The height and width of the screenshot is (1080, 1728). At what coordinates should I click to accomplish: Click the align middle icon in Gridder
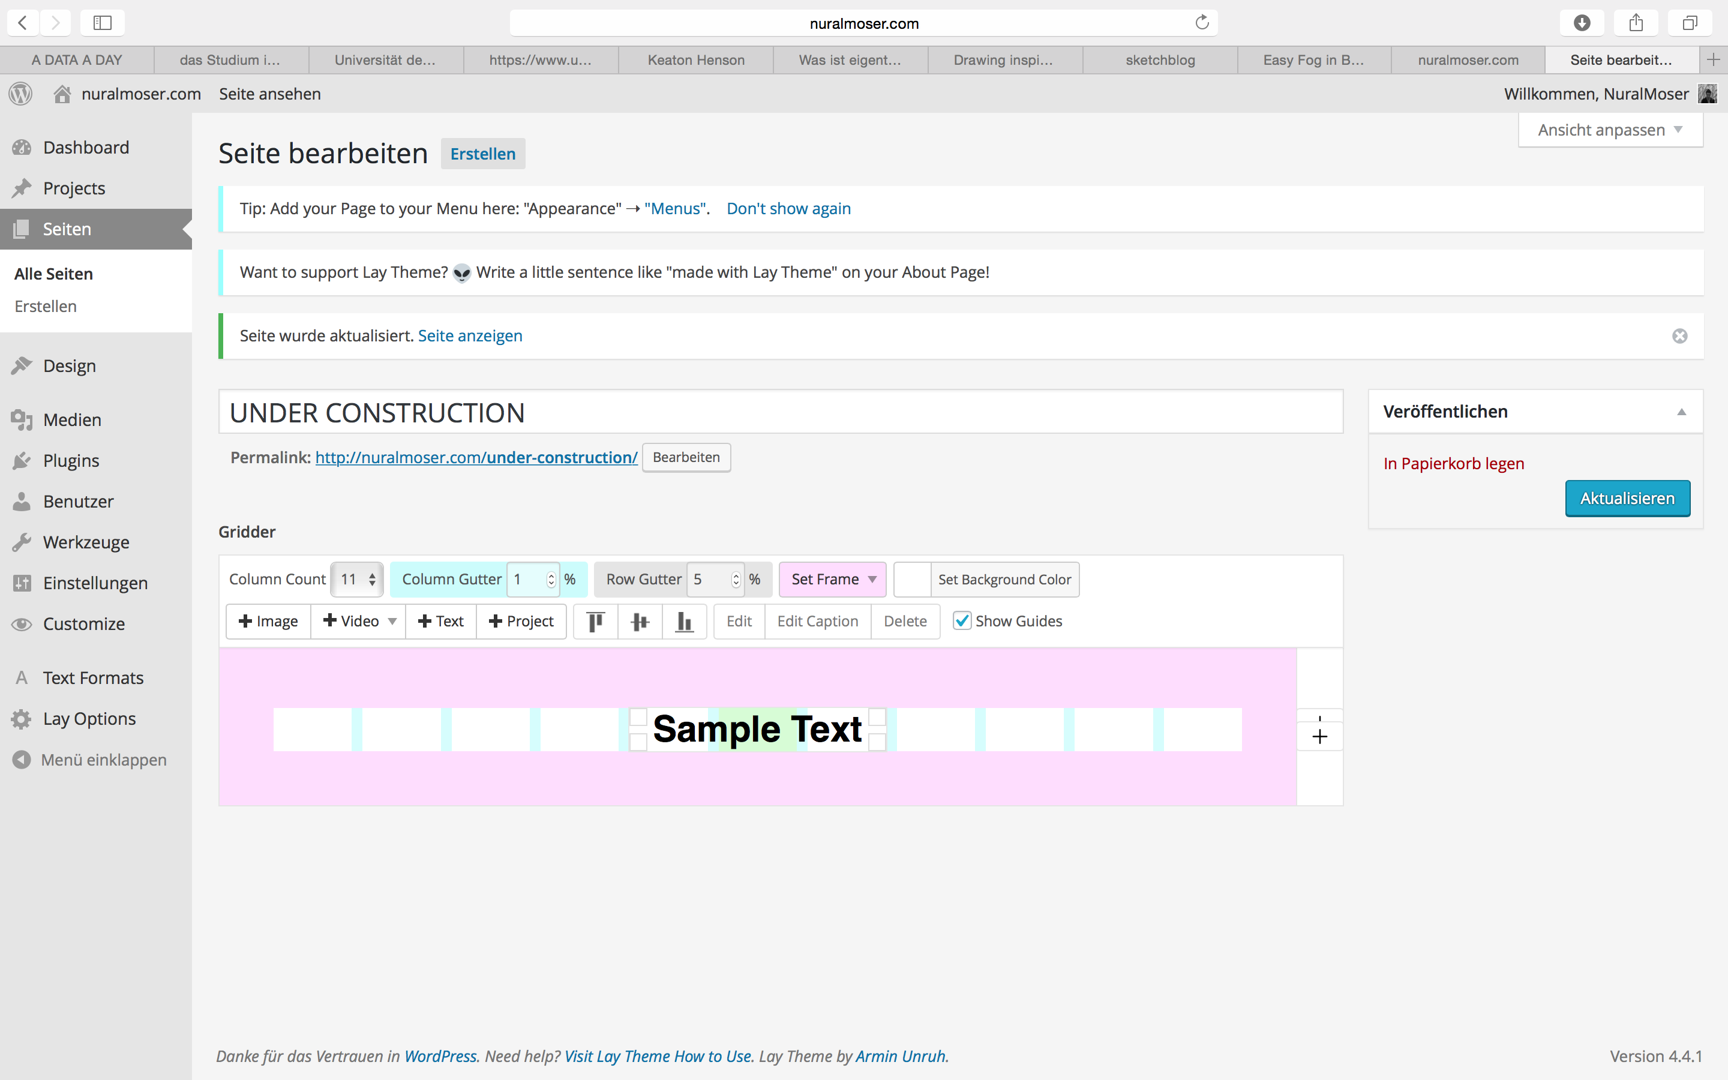tap(640, 621)
